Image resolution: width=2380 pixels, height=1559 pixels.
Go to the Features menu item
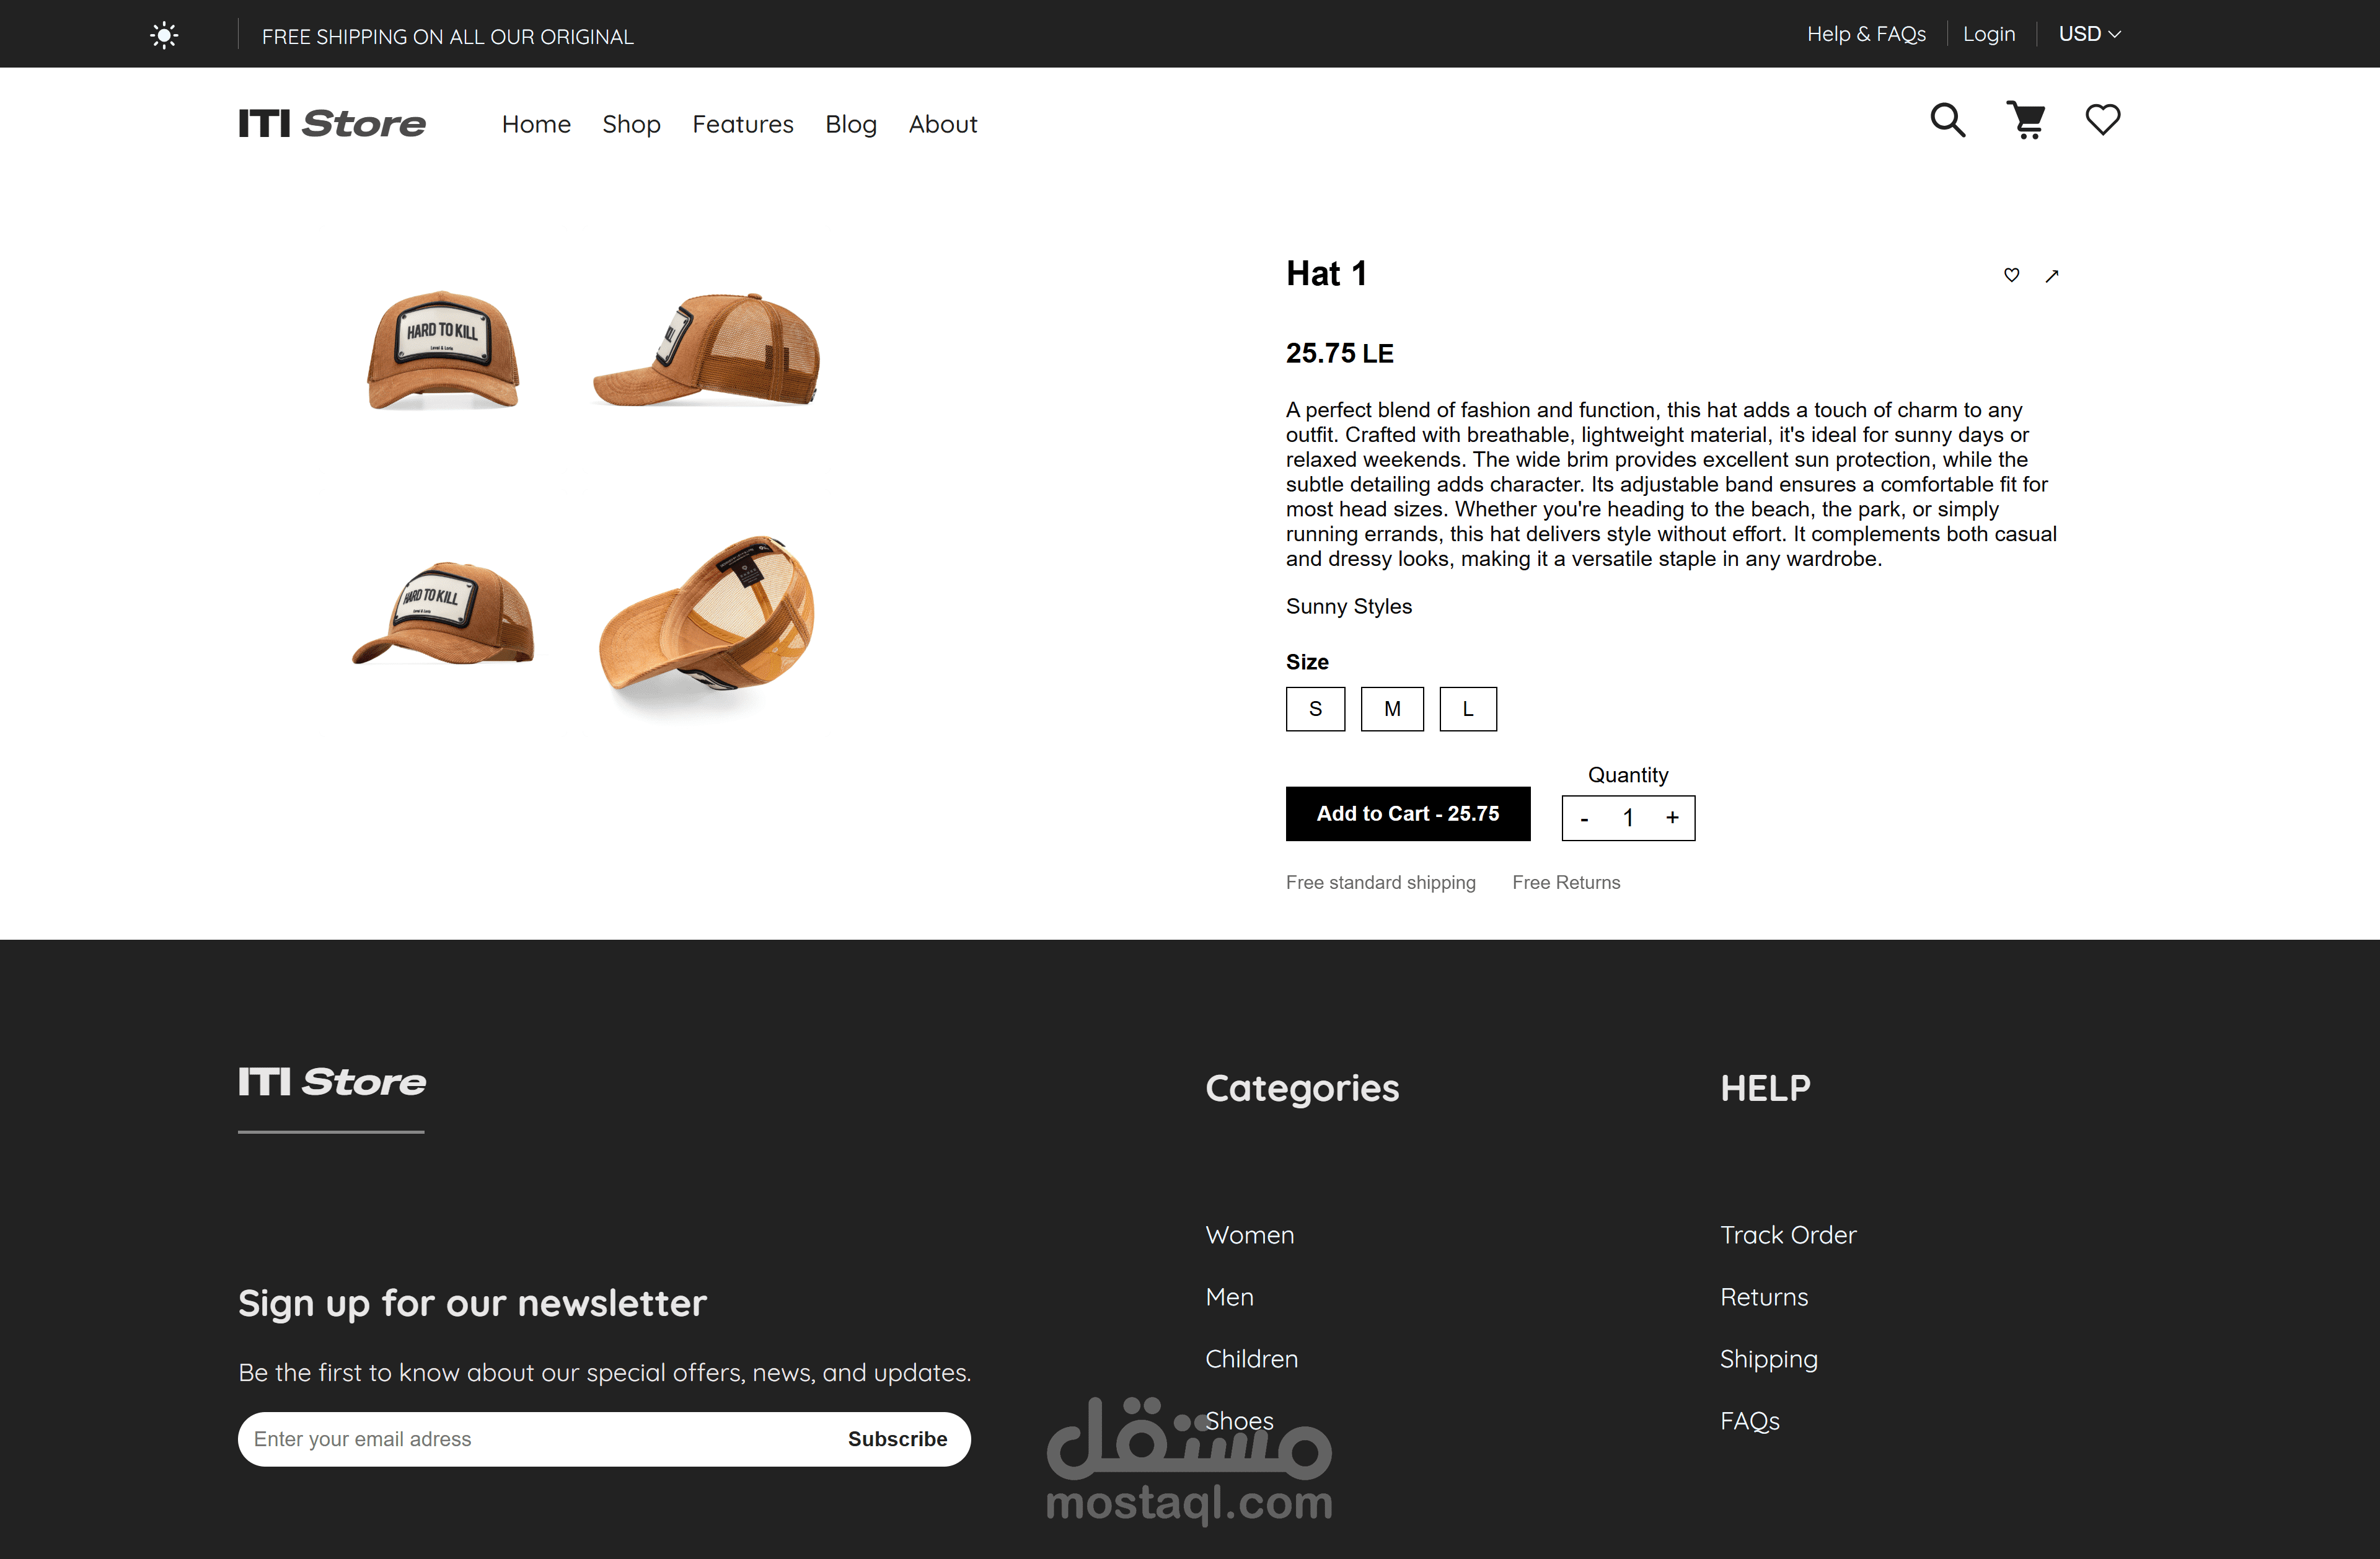[x=743, y=124]
